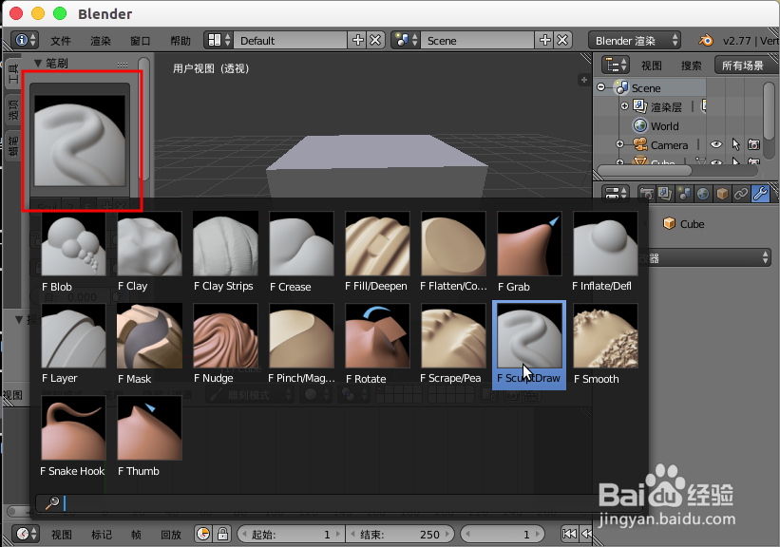The width and height of the screenshot is (780, 547).
Task: Click the current brush preview image
Action: (x=80, y=141)
